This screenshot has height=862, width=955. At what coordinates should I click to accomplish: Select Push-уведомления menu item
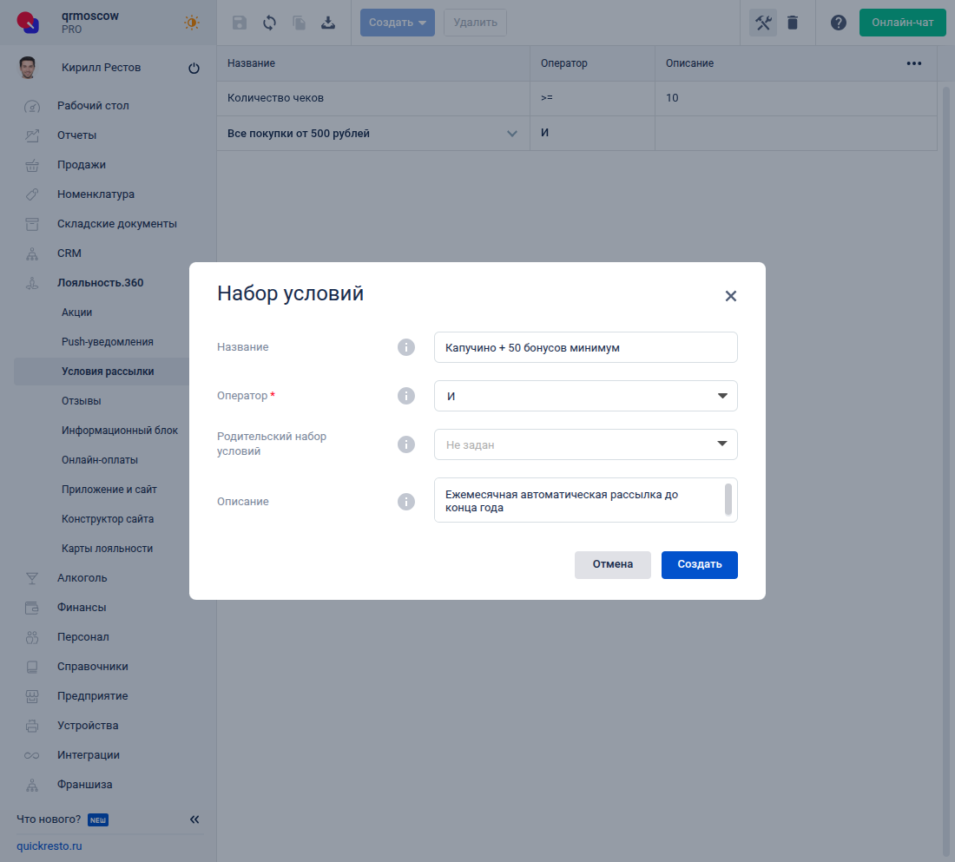(x=107, y=342)
